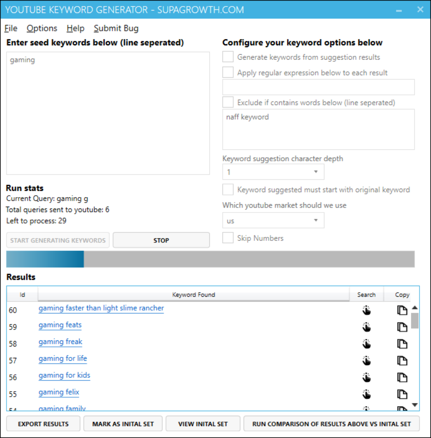Click the STOP button

(x=161, y=240)
